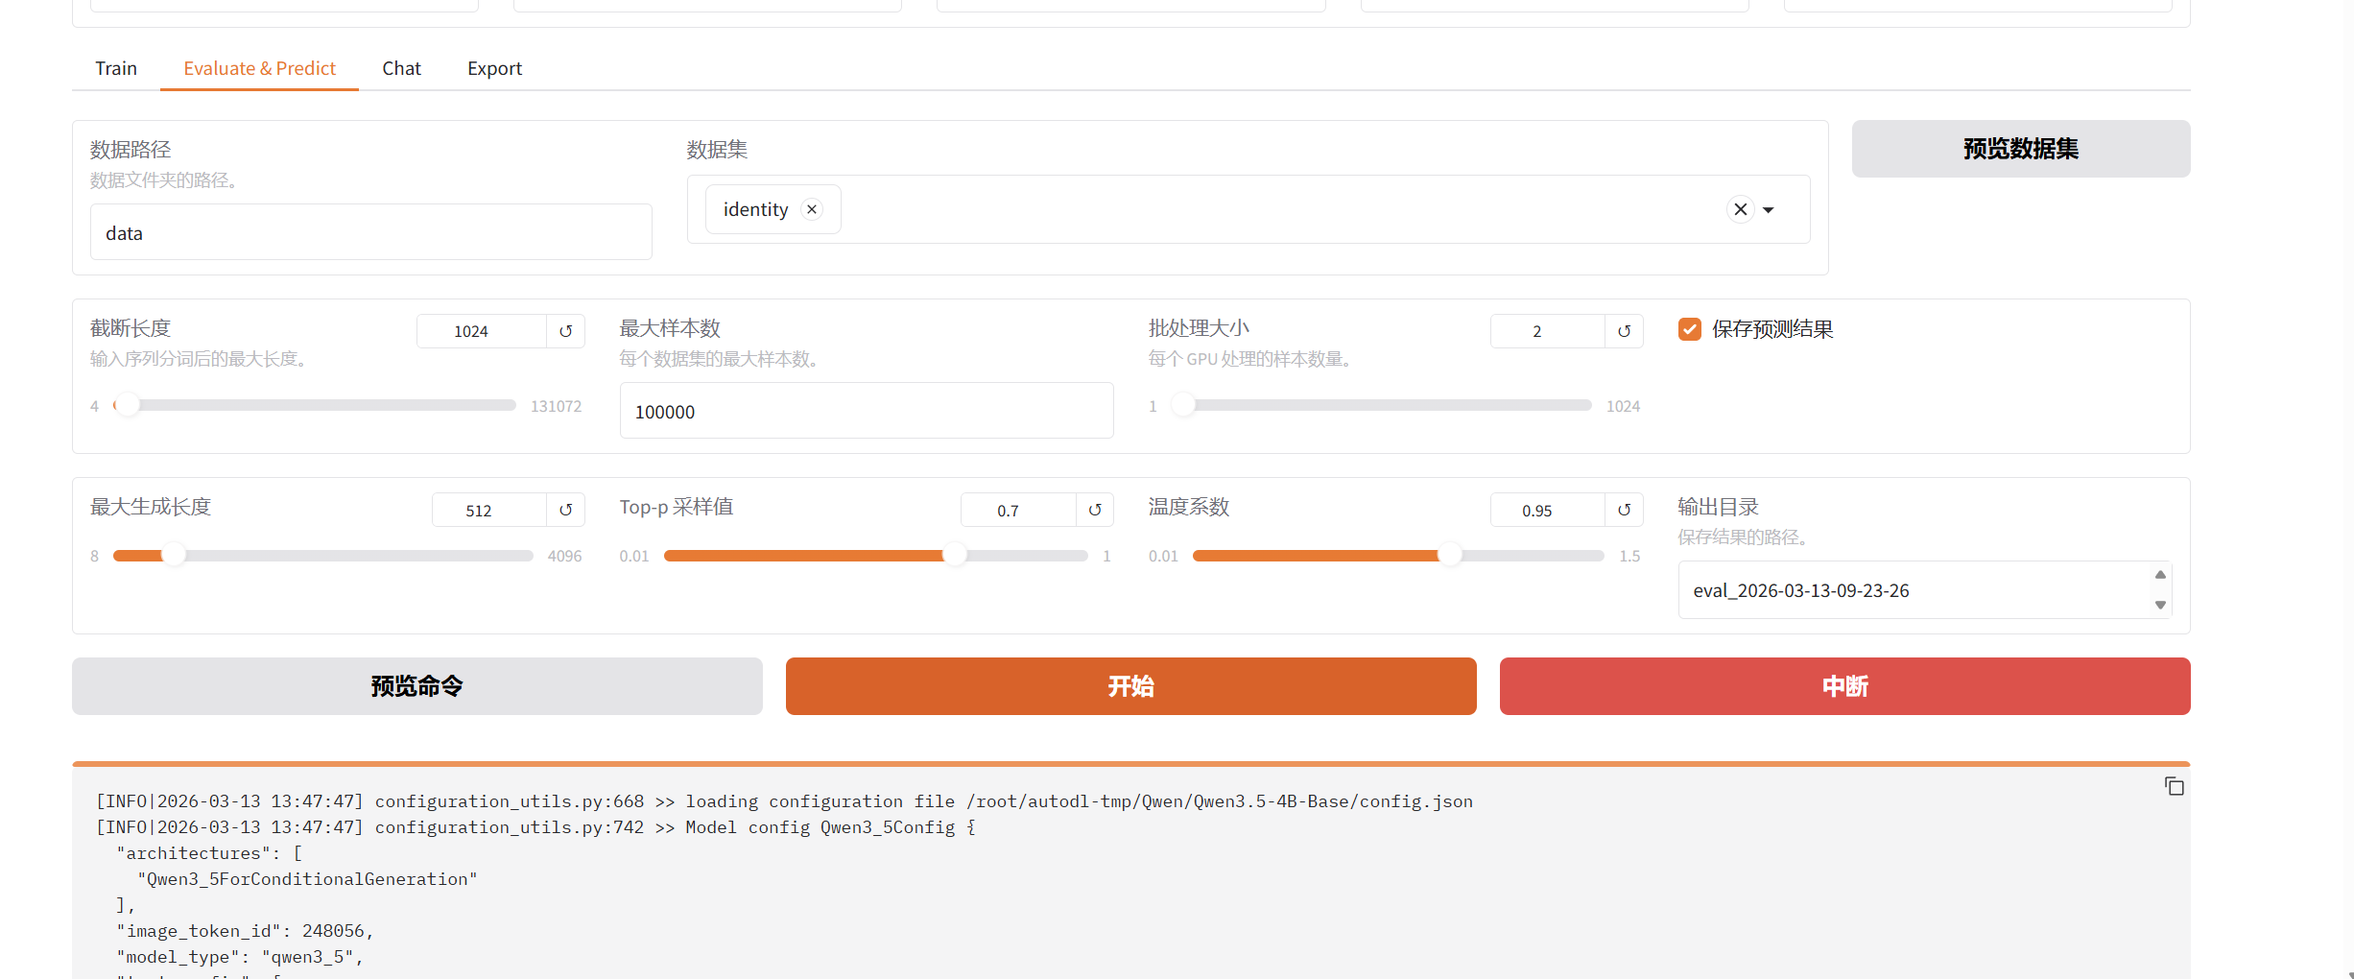Adjust the 截断长度 slider
Image resolution: width=2354 pixels, height=979 pixels.
[x=315, y=405]
